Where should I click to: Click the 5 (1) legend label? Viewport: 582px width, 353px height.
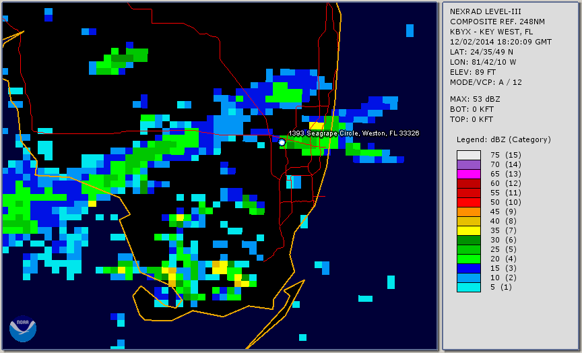point(500,287)
